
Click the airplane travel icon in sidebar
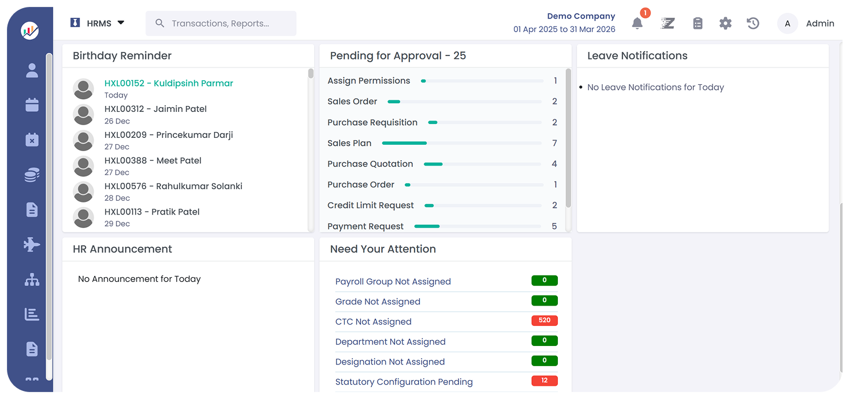(32, 244)
